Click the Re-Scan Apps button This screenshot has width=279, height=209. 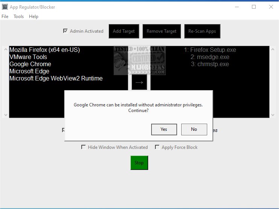(x=202, y=31)
